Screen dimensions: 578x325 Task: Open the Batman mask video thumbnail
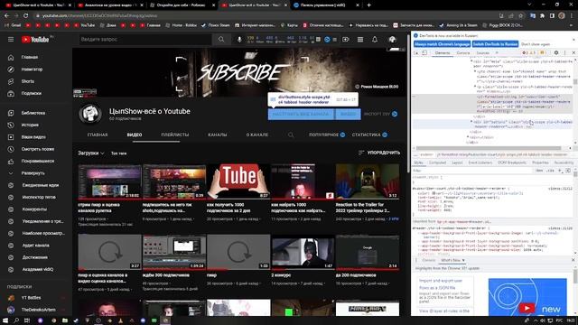tap(303, 252)
